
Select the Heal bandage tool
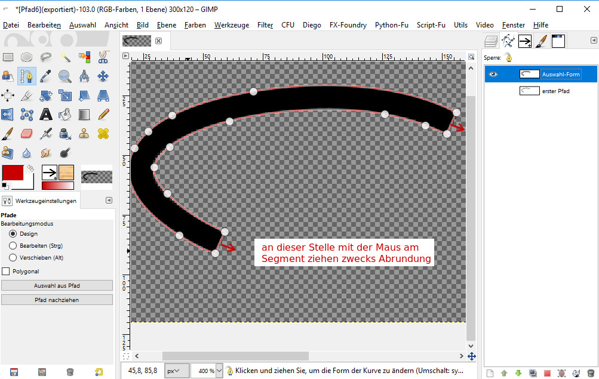pos(103,134)
